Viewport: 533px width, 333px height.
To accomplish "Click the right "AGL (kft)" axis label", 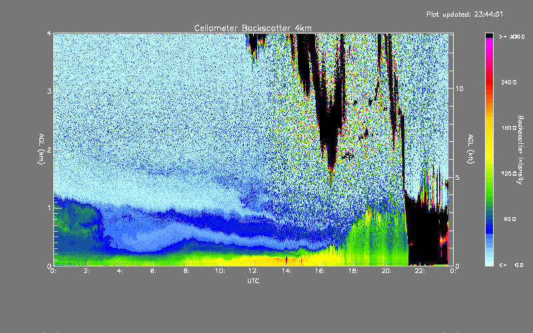I will click(x=471, y=149).
